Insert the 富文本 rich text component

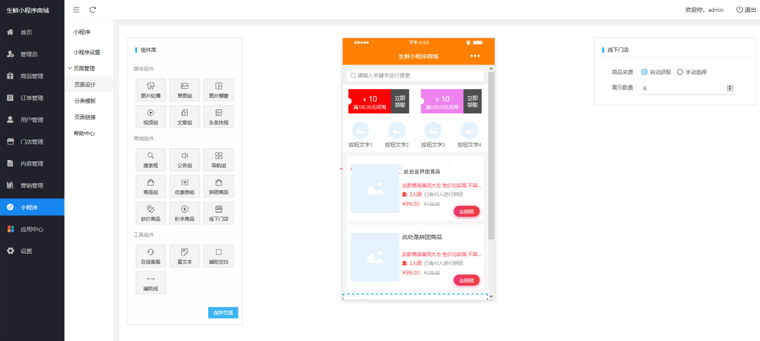click(x=185, y=256)
